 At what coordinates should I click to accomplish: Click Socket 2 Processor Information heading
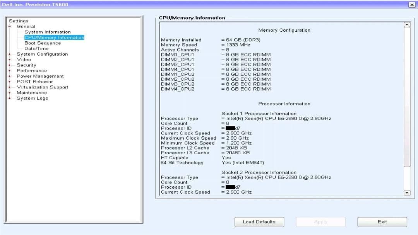259,172
